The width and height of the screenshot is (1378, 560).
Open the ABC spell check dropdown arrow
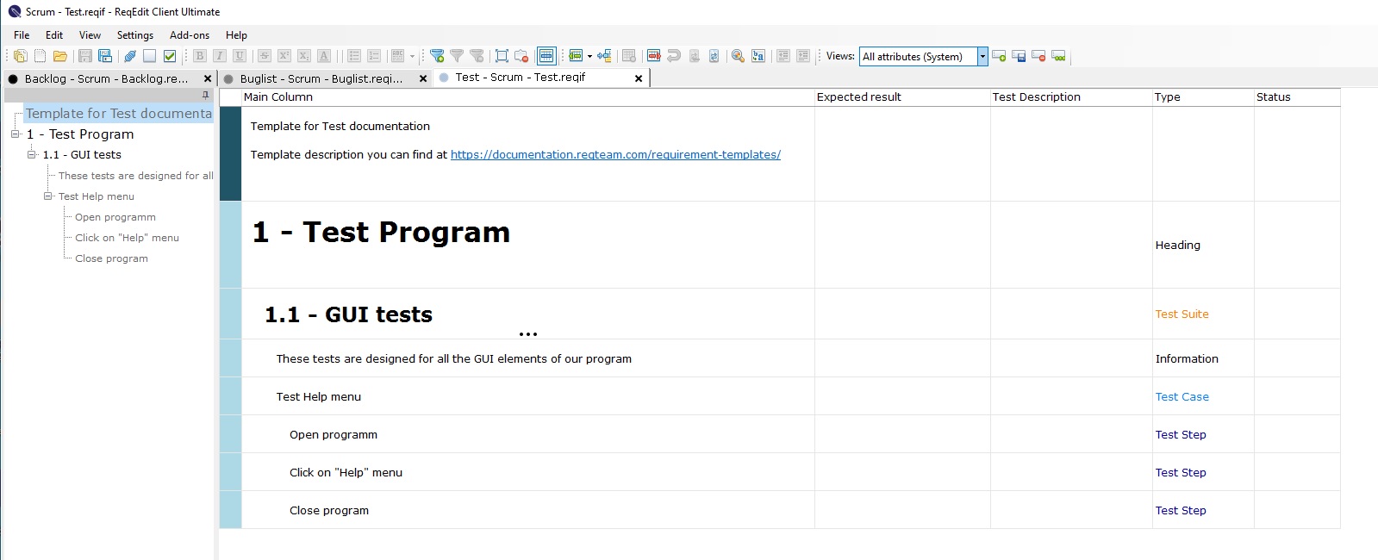pyautogui.click(x=412, y=57)
